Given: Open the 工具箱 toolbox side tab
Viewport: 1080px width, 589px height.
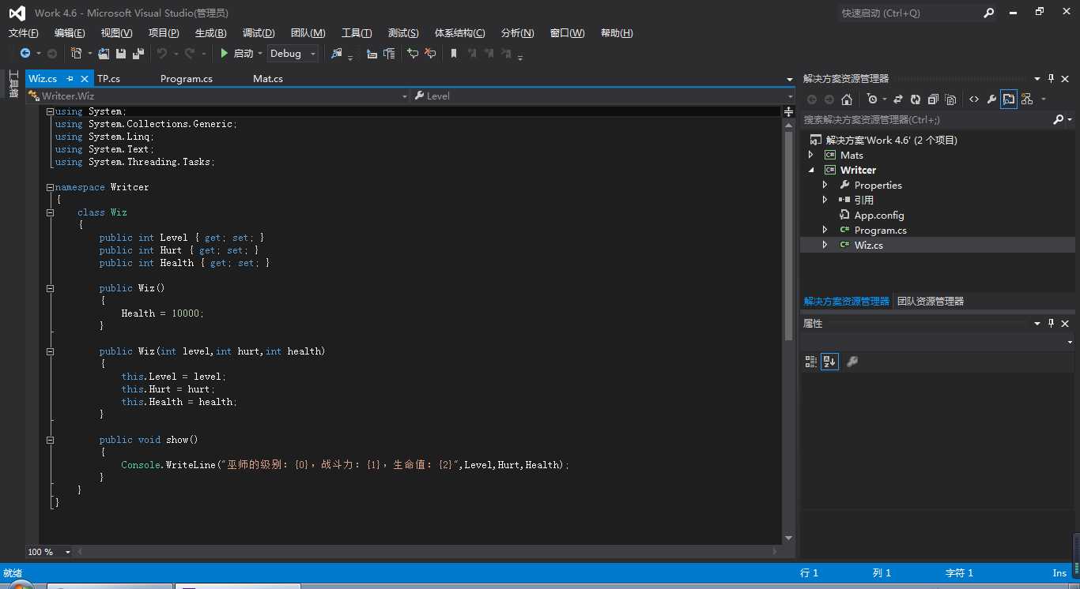Looking at the screenshot, I should point(13,84).
